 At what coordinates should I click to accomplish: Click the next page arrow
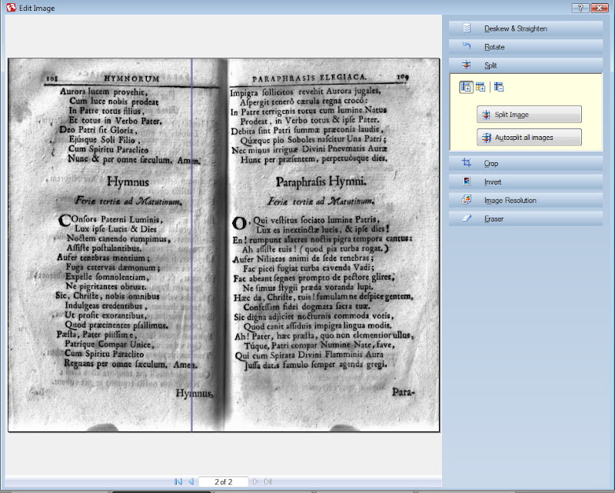tap(255, 481)
